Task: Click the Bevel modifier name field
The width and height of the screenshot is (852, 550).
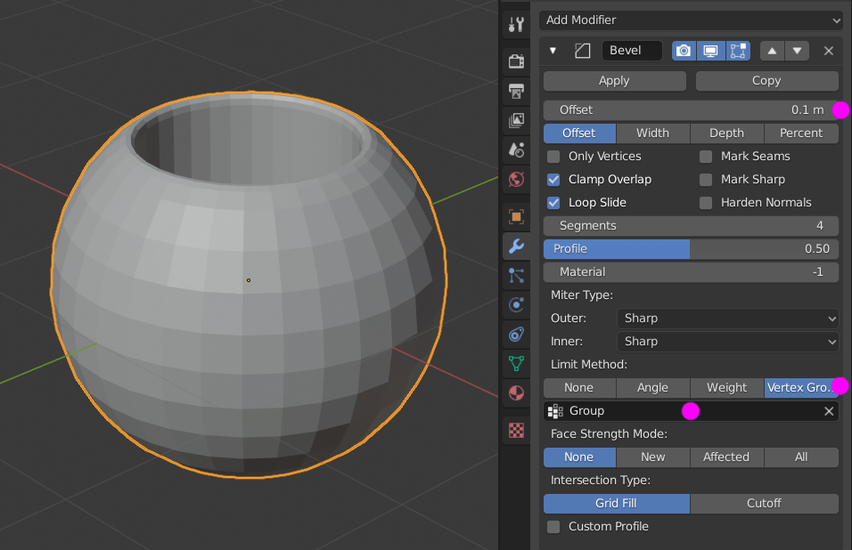Action: 631,51
